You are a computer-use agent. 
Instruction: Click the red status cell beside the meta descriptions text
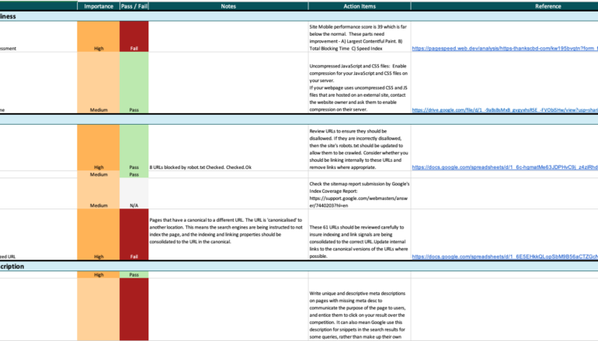[134, 310]
